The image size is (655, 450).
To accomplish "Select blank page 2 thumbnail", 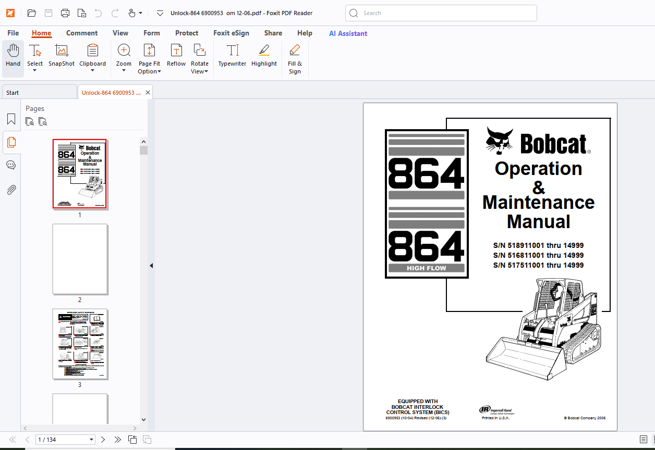I will point(80,259).
